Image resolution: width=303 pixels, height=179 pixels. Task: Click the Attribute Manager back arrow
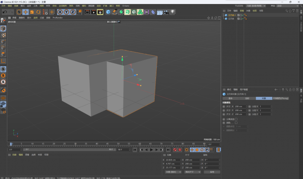point(276,90)
